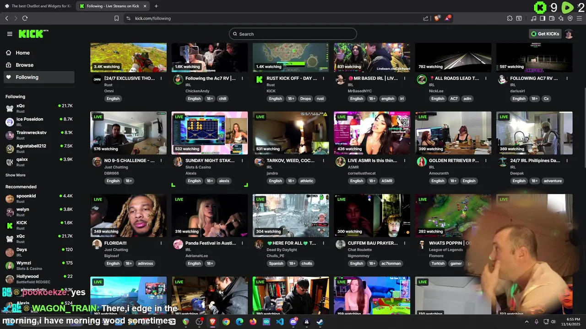Open the DBR666 channel avatar
586x329 pixels.
(97, 162)
